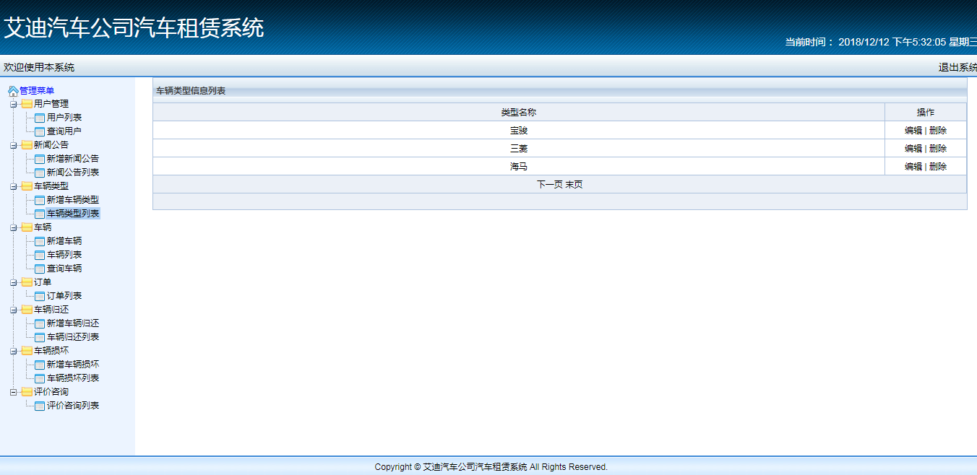Click the folder icon for 新闻公告

click(27, 145)
